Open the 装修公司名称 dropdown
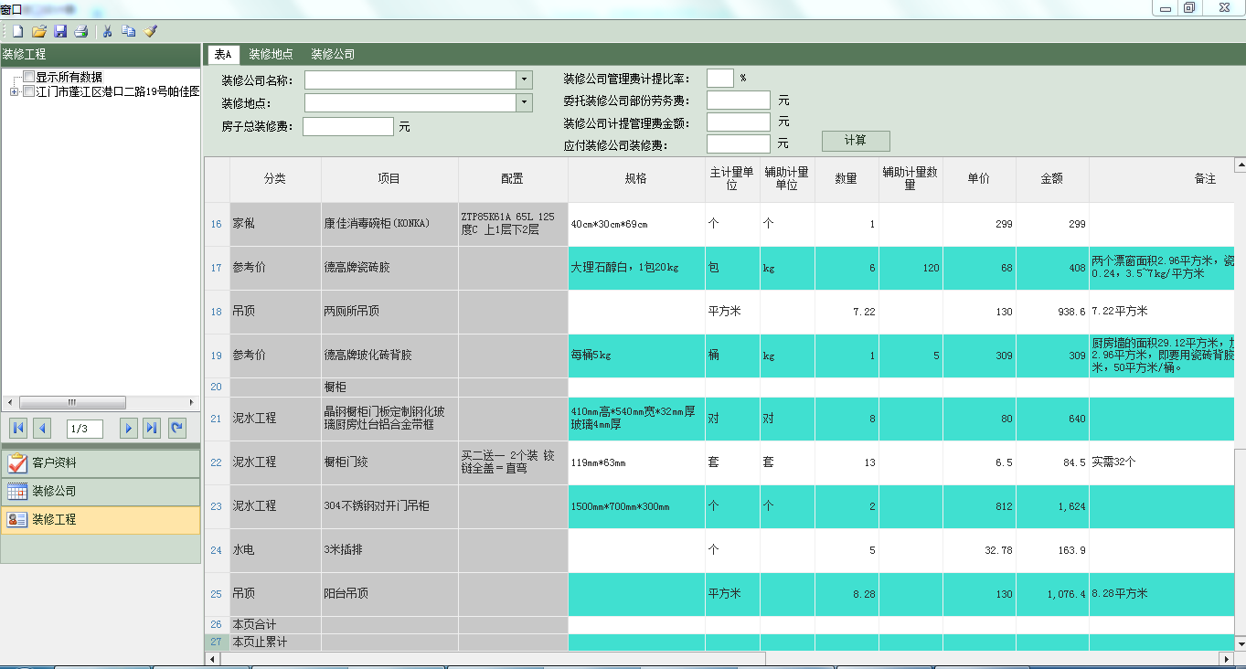 tap(524, 80)
